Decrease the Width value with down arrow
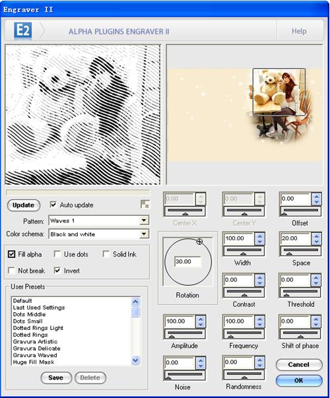 coord(259,242)
